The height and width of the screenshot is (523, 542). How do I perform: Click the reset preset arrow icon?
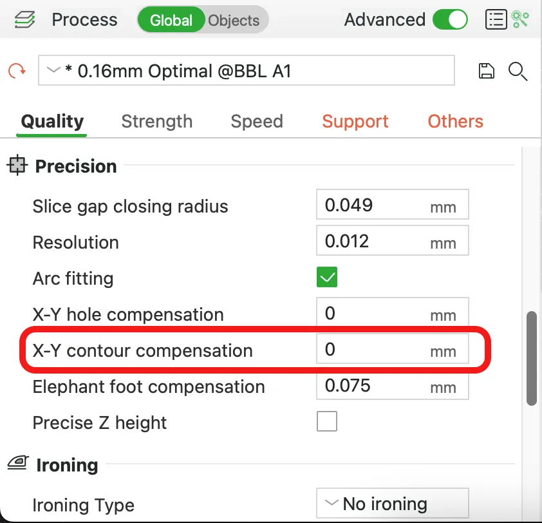[17, 71]
